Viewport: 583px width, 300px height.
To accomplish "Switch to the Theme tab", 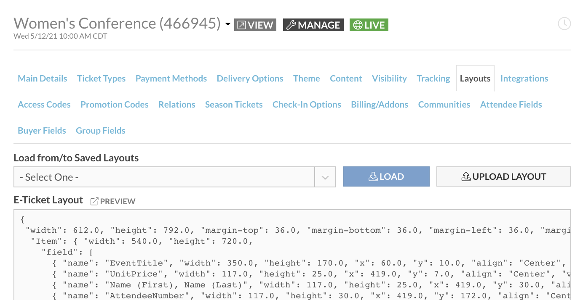I will pos(307,79).
